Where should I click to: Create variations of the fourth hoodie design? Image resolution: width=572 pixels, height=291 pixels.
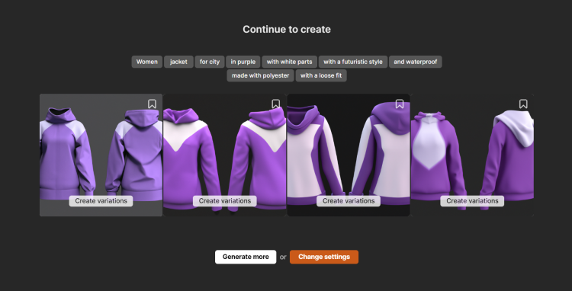tap(472, 201)
